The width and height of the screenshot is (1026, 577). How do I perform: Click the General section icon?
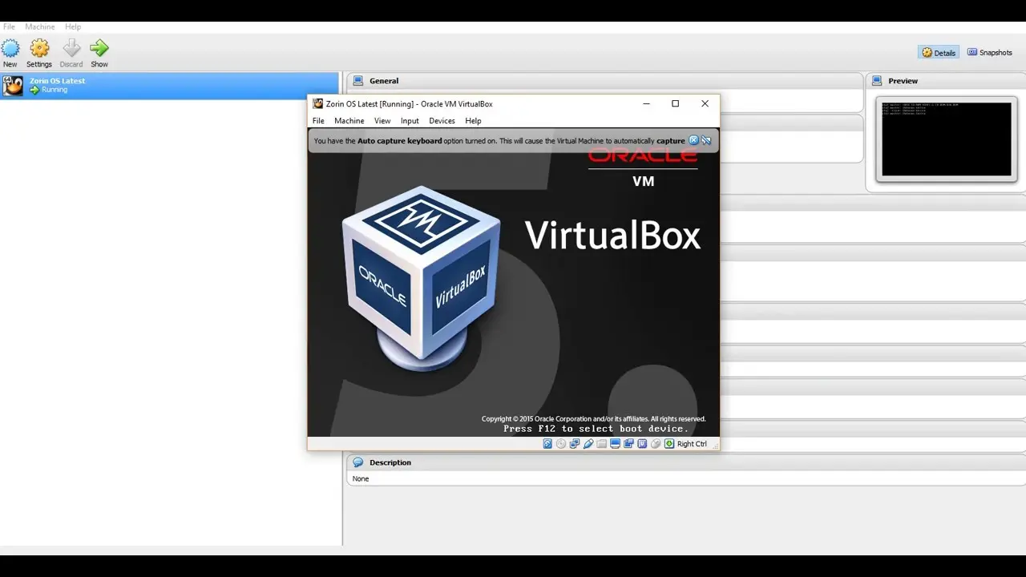[x=357, y=81]
